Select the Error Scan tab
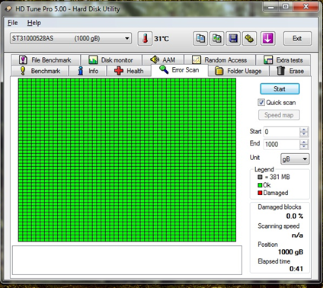Screen dimensions: 323x288 pyautogui.click(x=179, y=70)
